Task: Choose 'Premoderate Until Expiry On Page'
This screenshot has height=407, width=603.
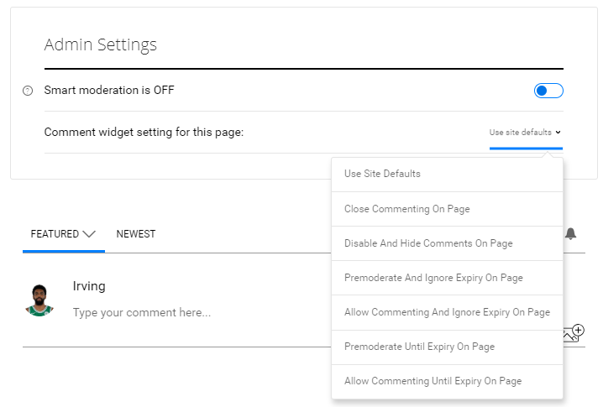Action: coord(419,347)
